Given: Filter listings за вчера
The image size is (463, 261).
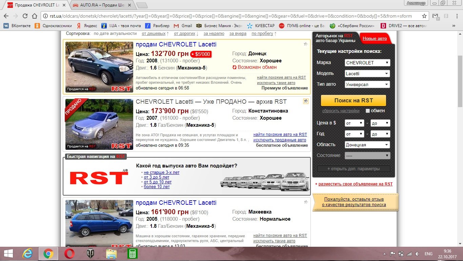Looking at the screenshot, I should tap(238, 34).
